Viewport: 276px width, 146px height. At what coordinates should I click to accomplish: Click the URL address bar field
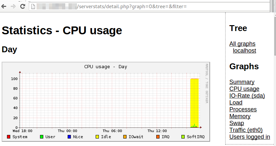click(149, 7)
